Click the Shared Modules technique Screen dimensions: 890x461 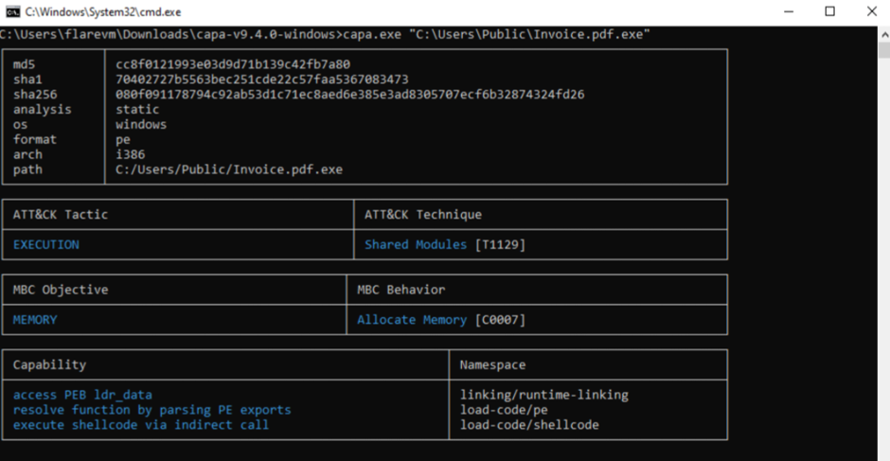click(416, 244)
